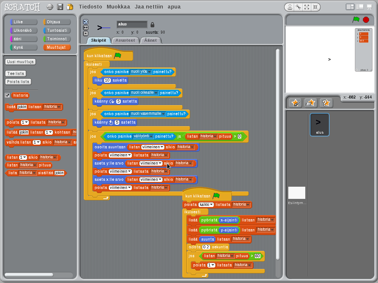The height and width of the screenshot is (283, 378).
Task: Open the ääni block category
Action: (24, 39)
